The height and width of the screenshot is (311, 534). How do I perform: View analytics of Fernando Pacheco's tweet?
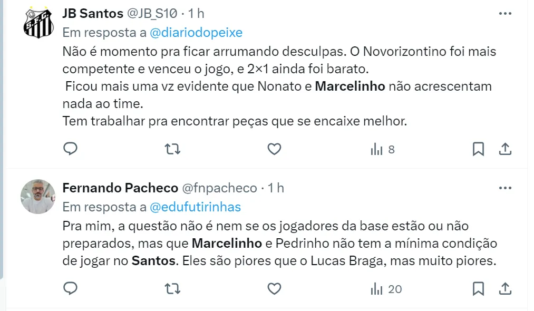point(386,288)
